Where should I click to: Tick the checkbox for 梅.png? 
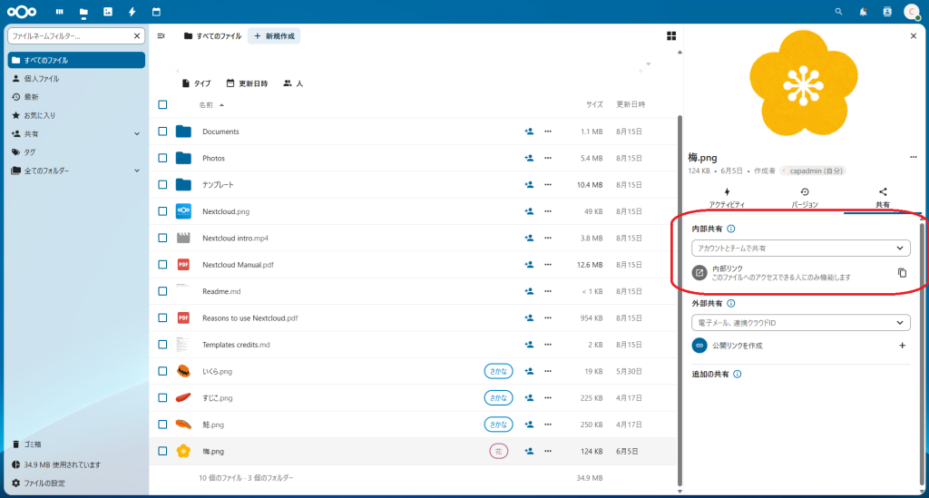pos(162,451)
